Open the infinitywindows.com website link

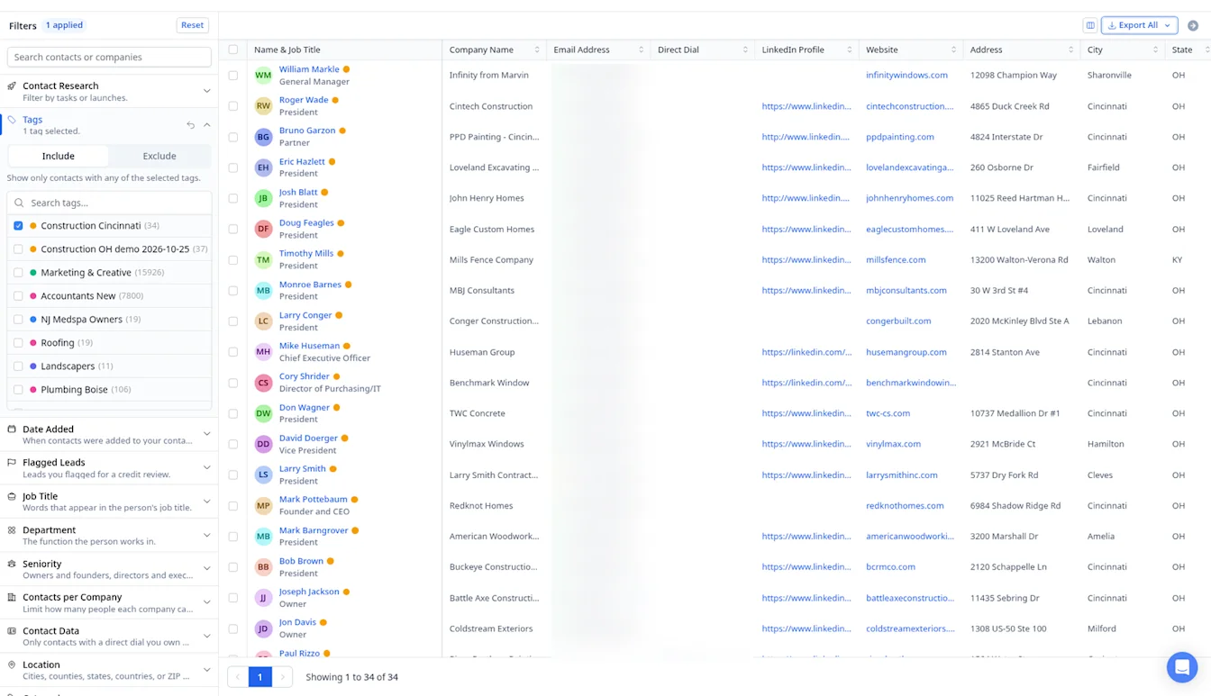pyautogui.click(x=906, y=75)
